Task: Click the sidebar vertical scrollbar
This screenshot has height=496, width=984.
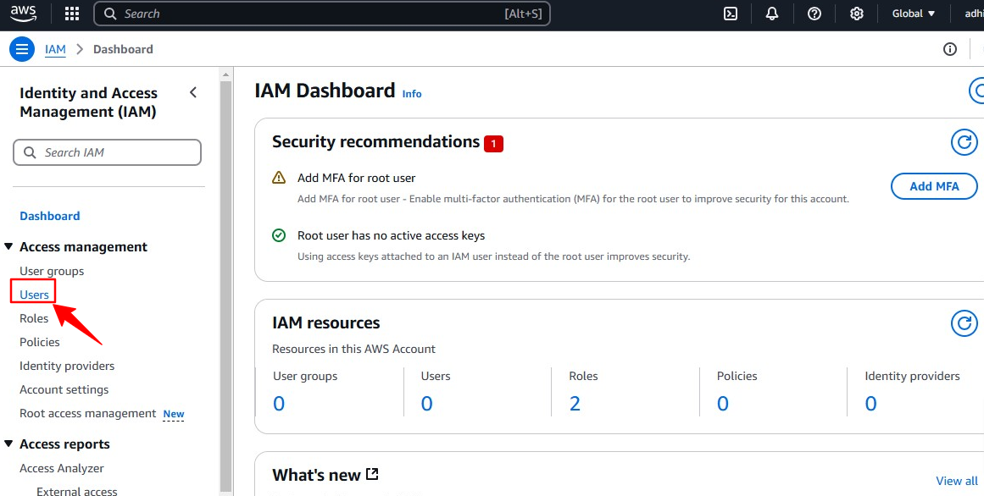Action: coord(225,279)
